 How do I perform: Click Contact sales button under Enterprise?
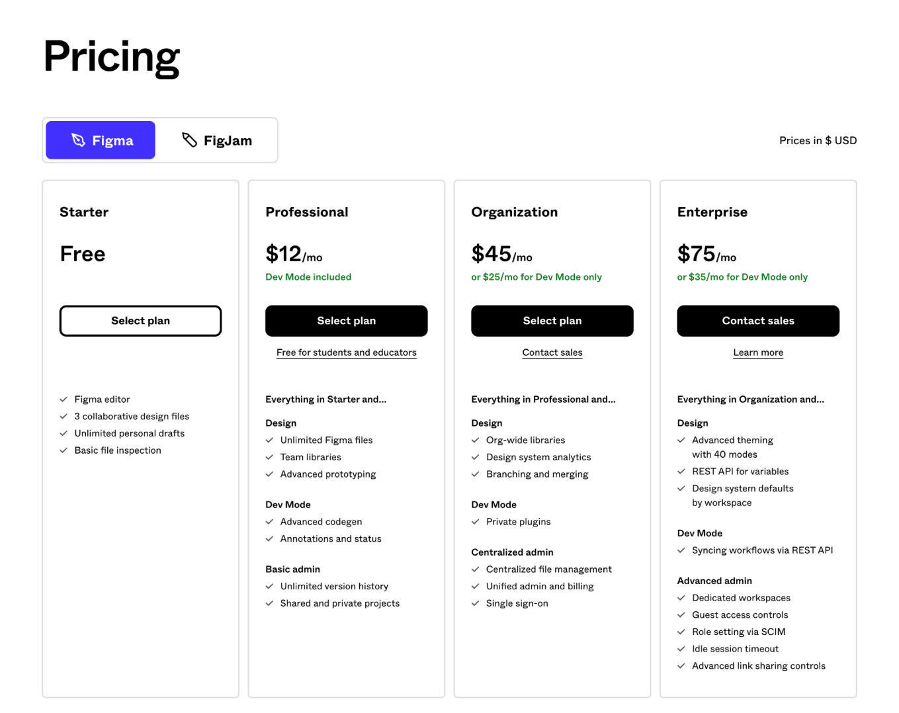[758, 321]
